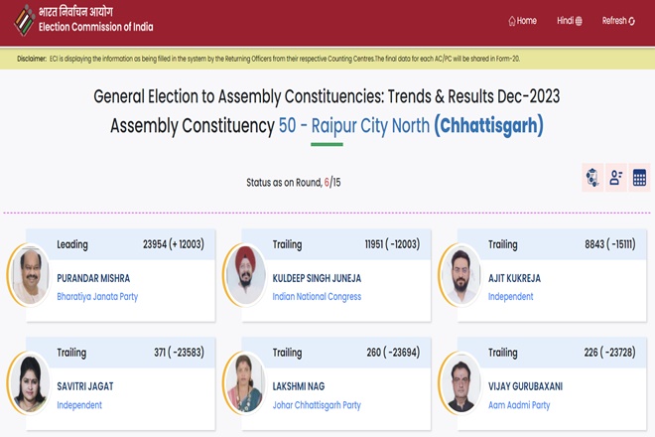The height and width of the screenshot is (437, 655).
Task: Switch language to Hindi
Action: point(570,21)
